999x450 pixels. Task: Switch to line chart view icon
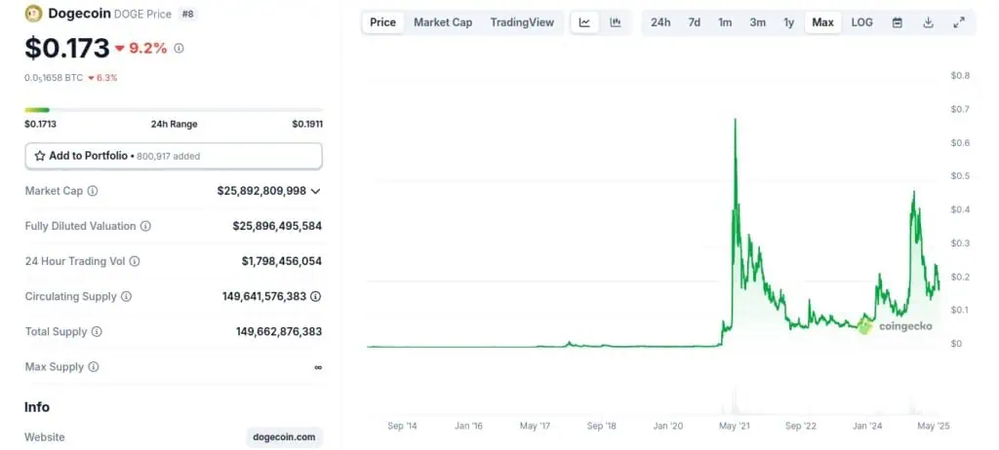coord(584,22)
